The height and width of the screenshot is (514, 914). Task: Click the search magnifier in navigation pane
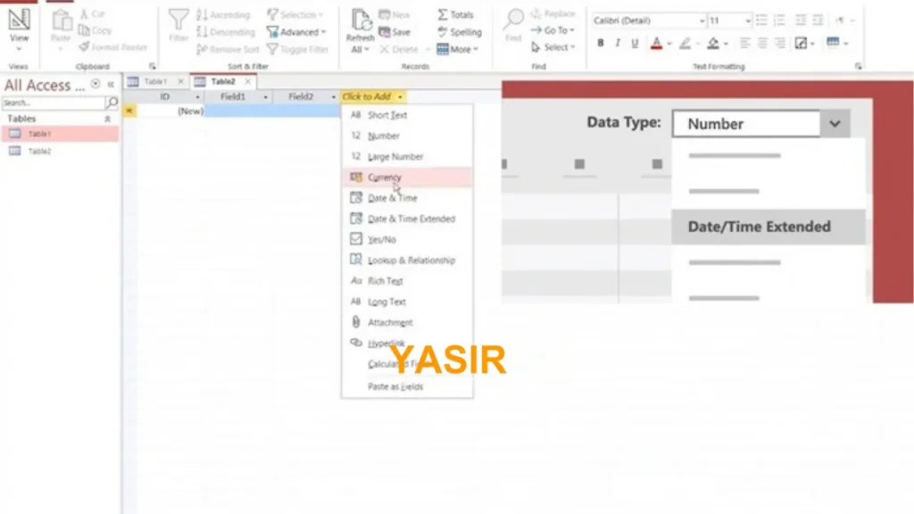pyautogui.click(x=112, y=103)
